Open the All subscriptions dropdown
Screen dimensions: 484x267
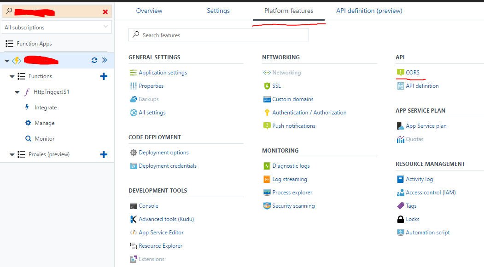point(57,28)
